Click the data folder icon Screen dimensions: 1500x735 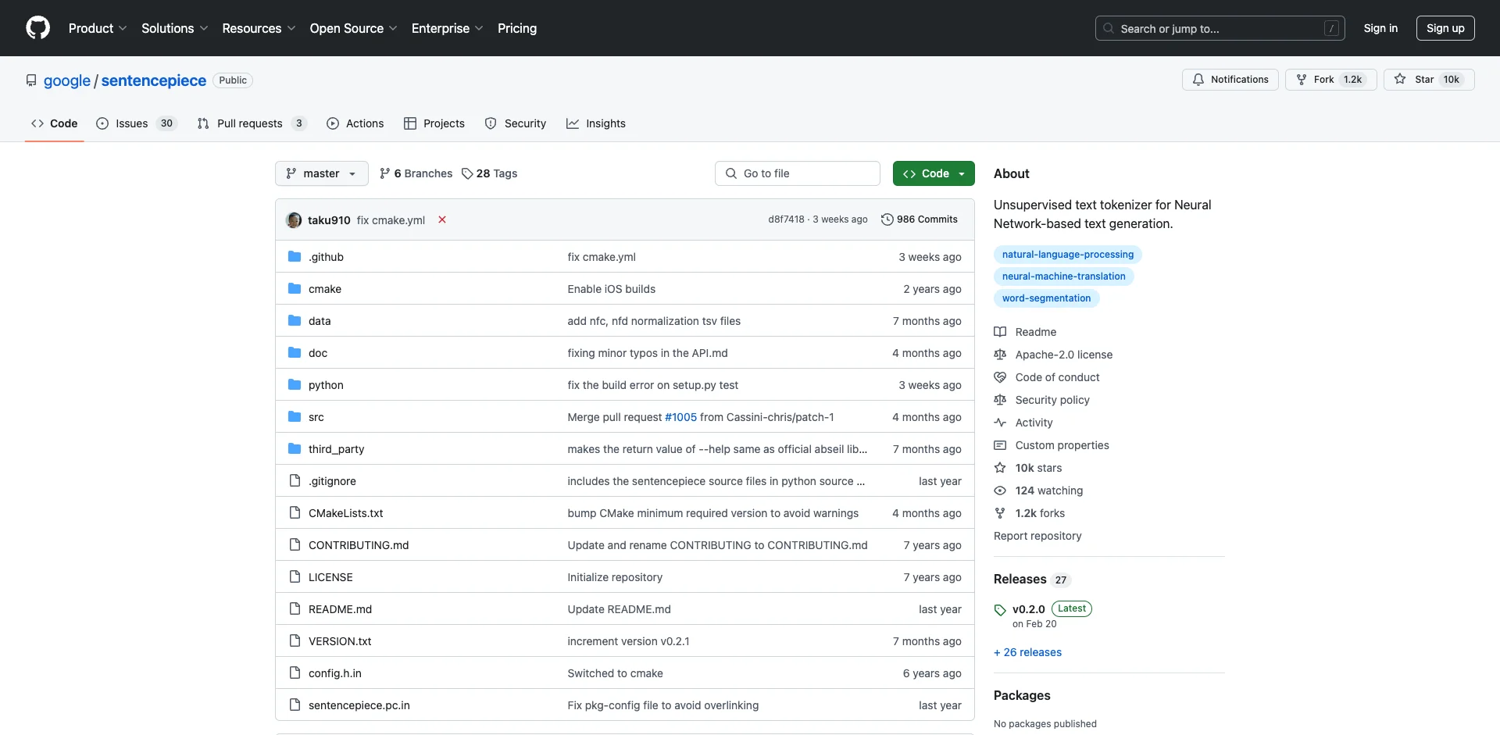pos(295,321)
